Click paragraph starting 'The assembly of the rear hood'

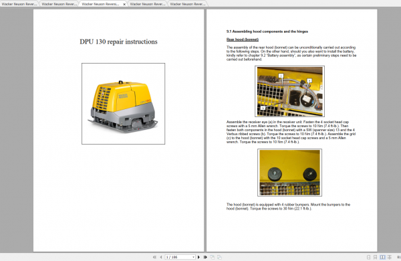pos(291,54)
